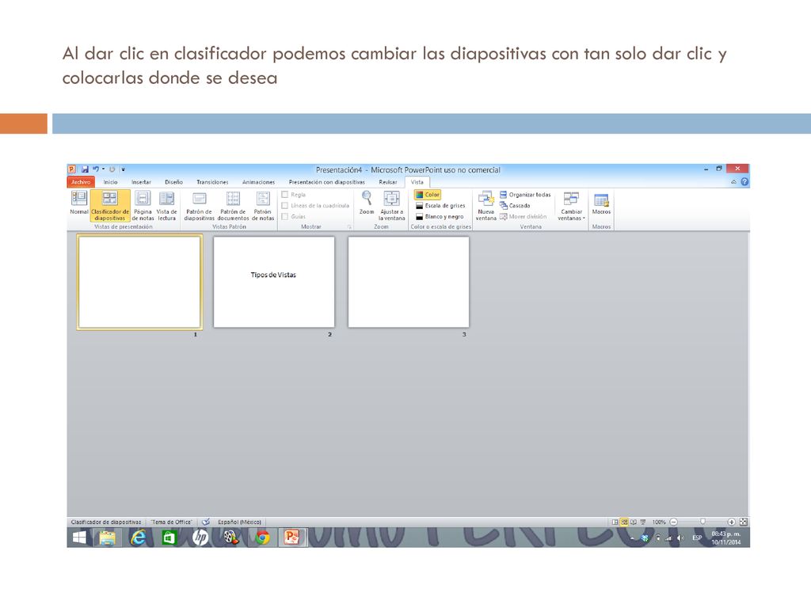The width and height of the screenshot is (811, 608).
Task: Select Blanco y negro mode
Action: [440, 217]
